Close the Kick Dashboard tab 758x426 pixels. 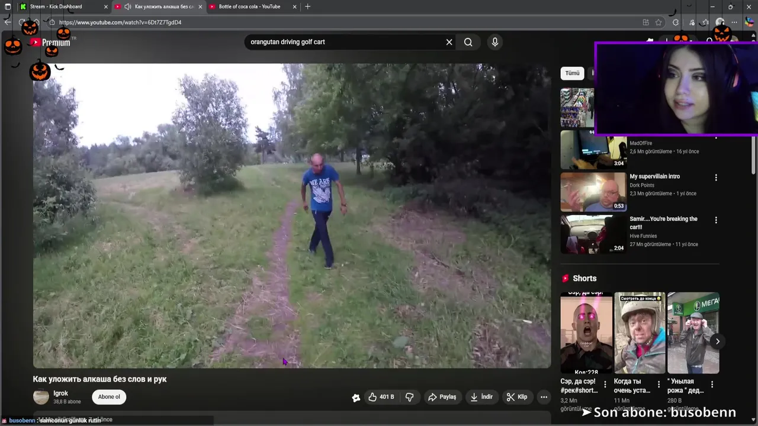pyautogui.click(x=106, y=7)
